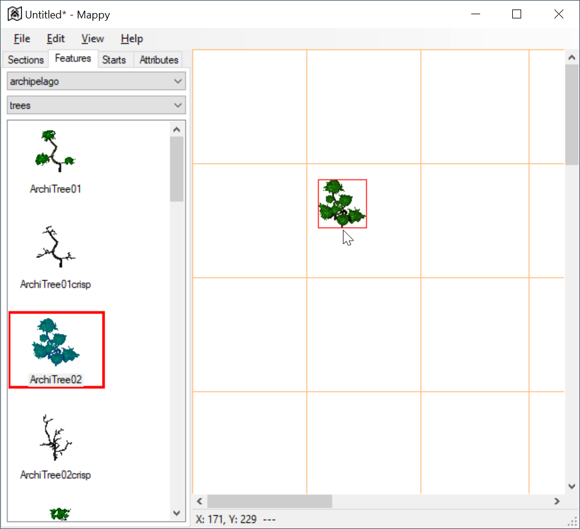The height and width of the screenshot is (529, 580).
Task: Click map canvas scroll left arrow
Action: [x=200, y=501]
